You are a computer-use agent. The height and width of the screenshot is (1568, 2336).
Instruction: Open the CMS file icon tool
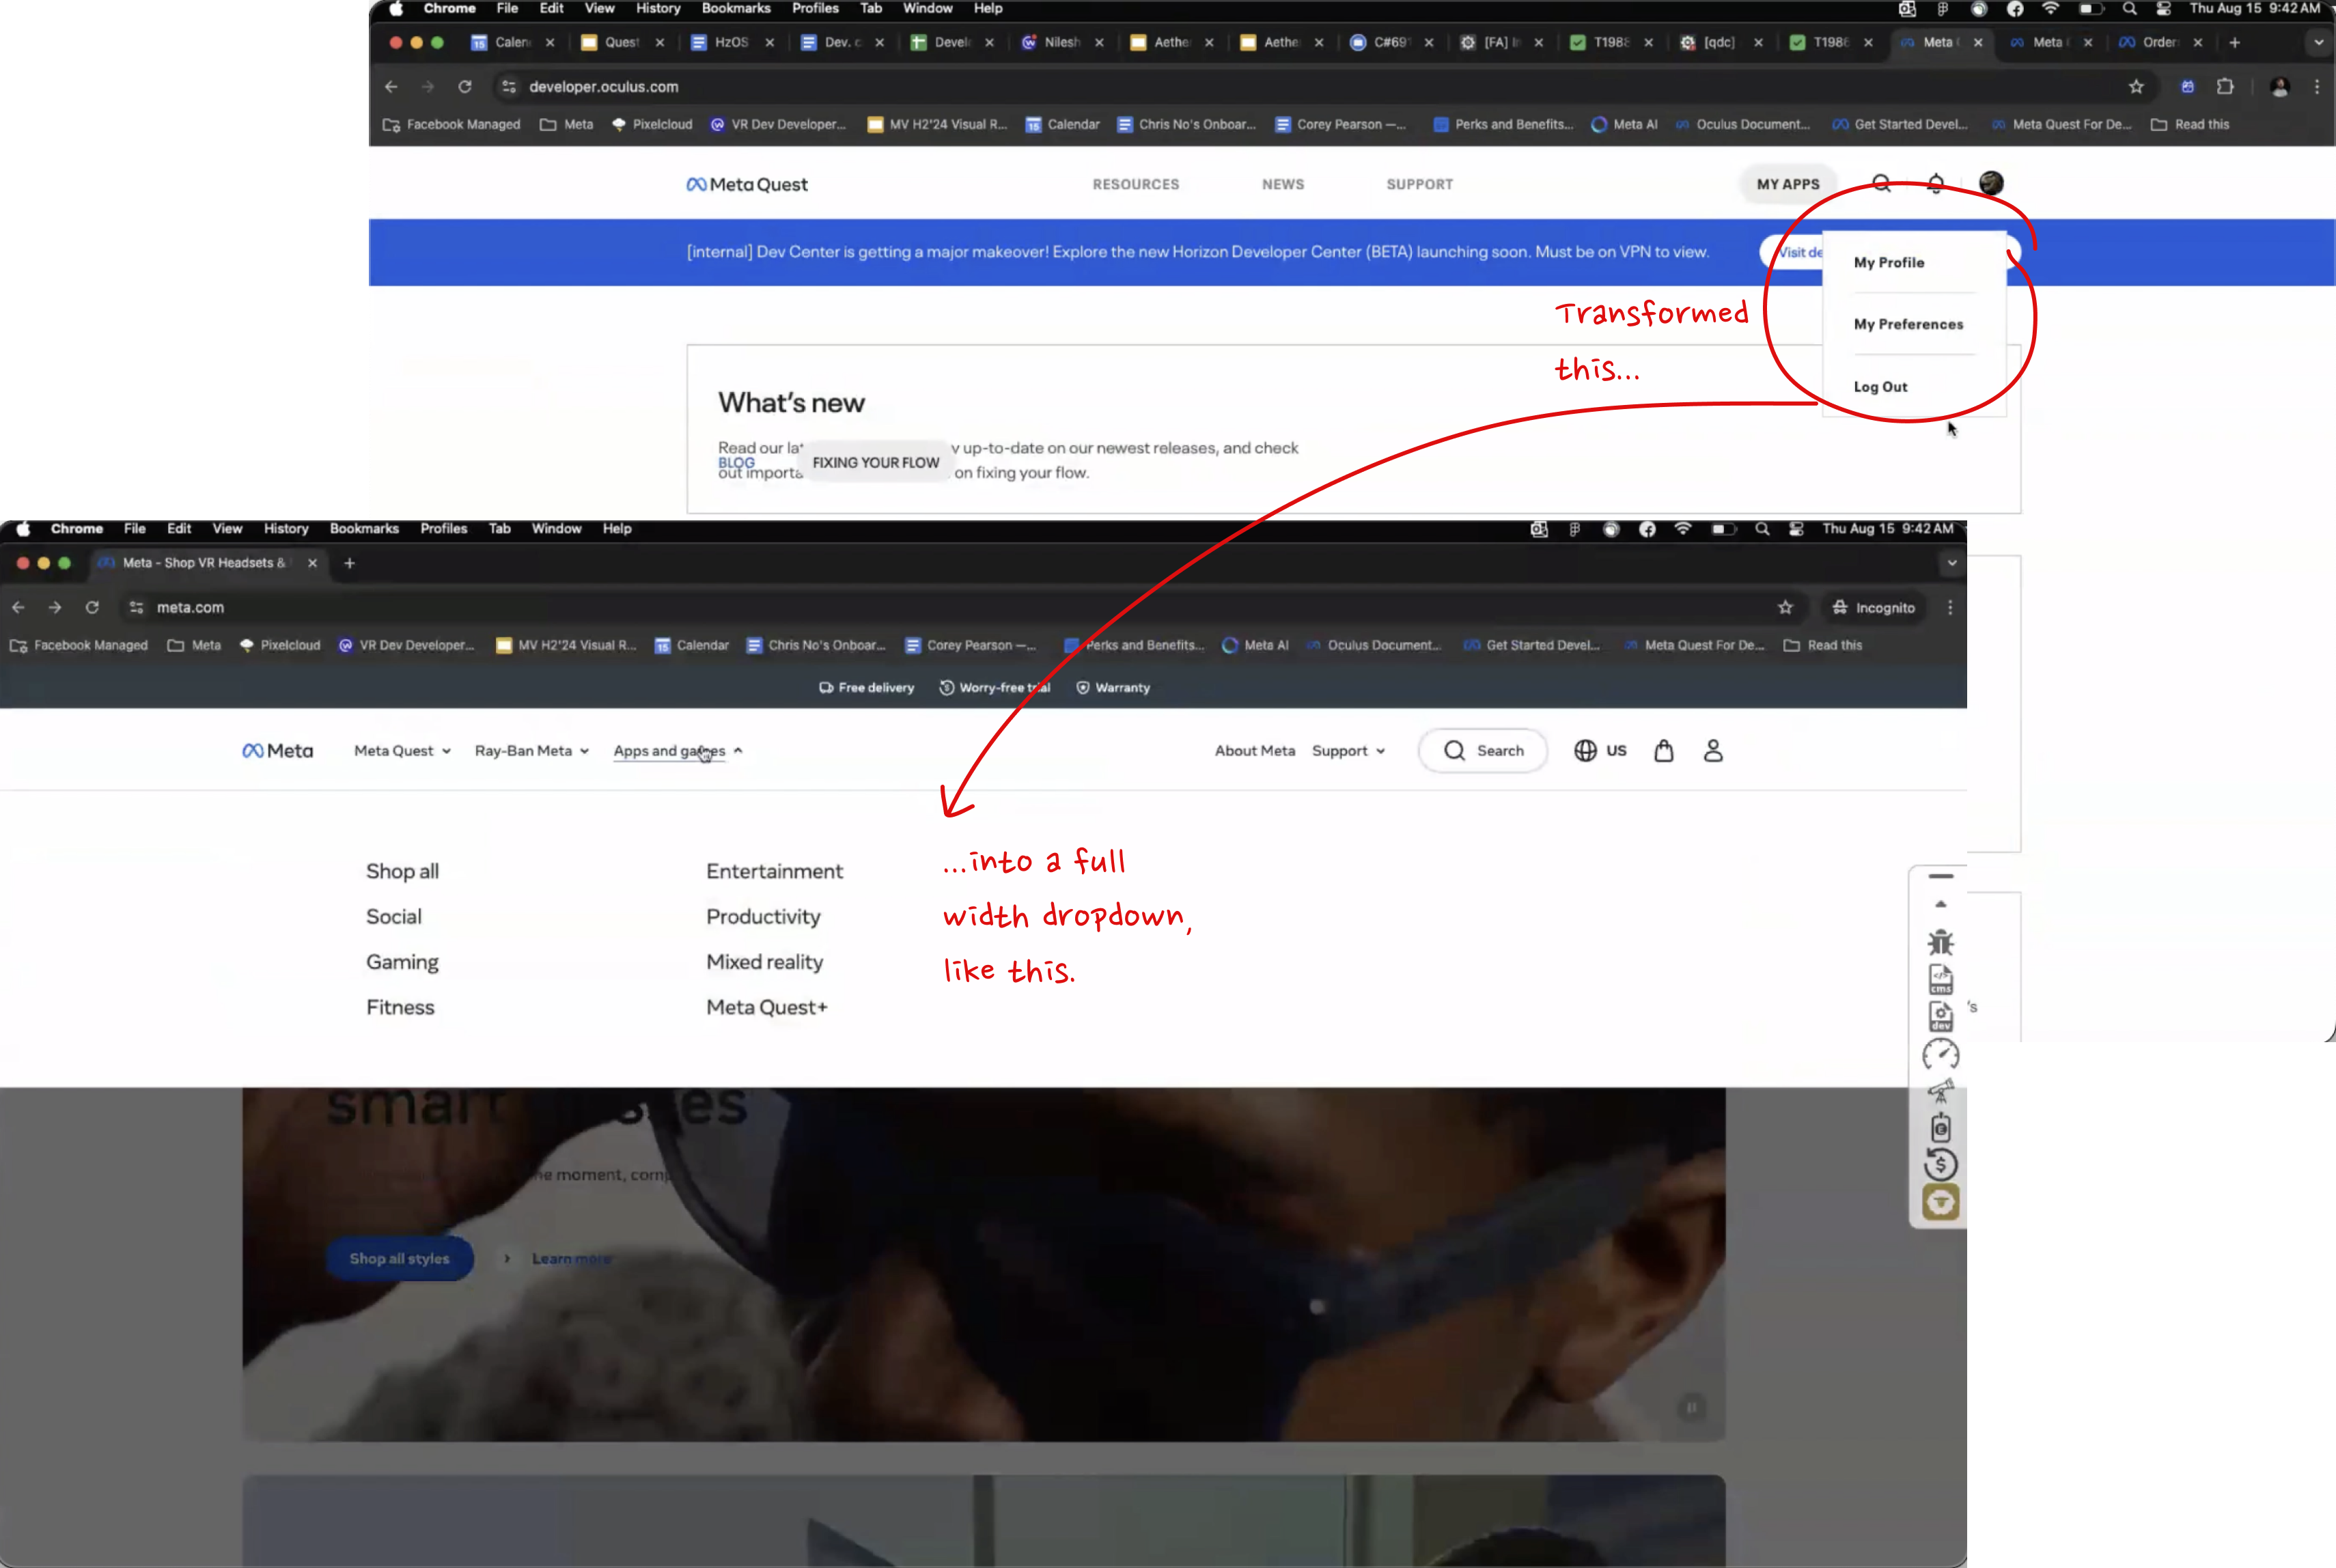[1940, 979]
